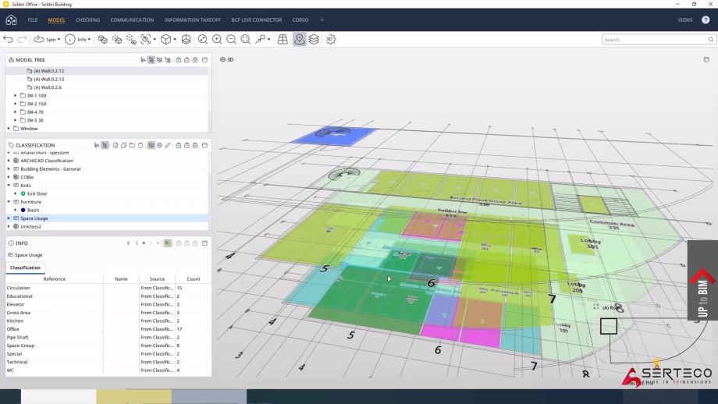
Task: Add a new layout tab with plus
Action: (x=322, y=20)
